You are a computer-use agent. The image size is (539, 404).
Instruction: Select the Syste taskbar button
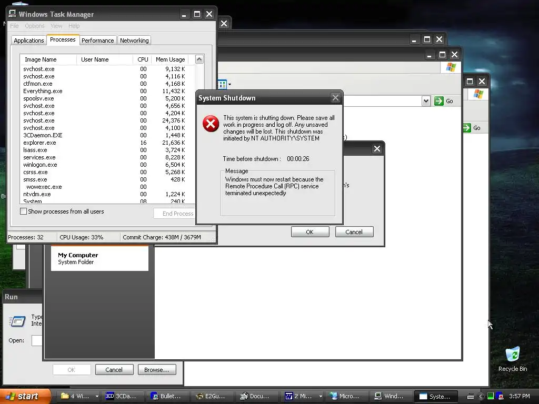(x=435, y=396)
